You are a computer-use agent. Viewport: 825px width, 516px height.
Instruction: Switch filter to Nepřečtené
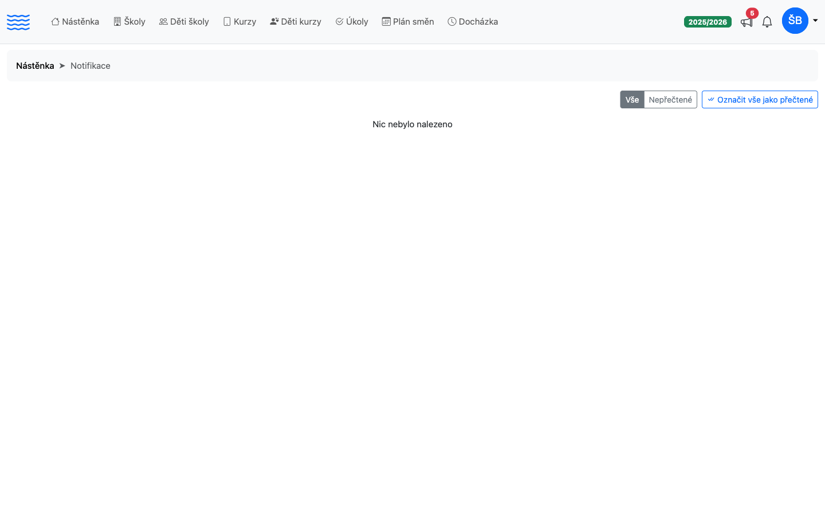coord(670,99)
